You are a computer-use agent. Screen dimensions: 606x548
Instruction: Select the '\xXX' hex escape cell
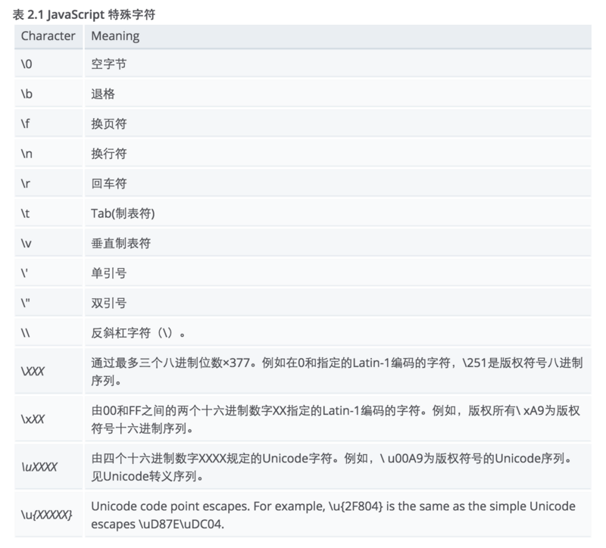[48, 419]
